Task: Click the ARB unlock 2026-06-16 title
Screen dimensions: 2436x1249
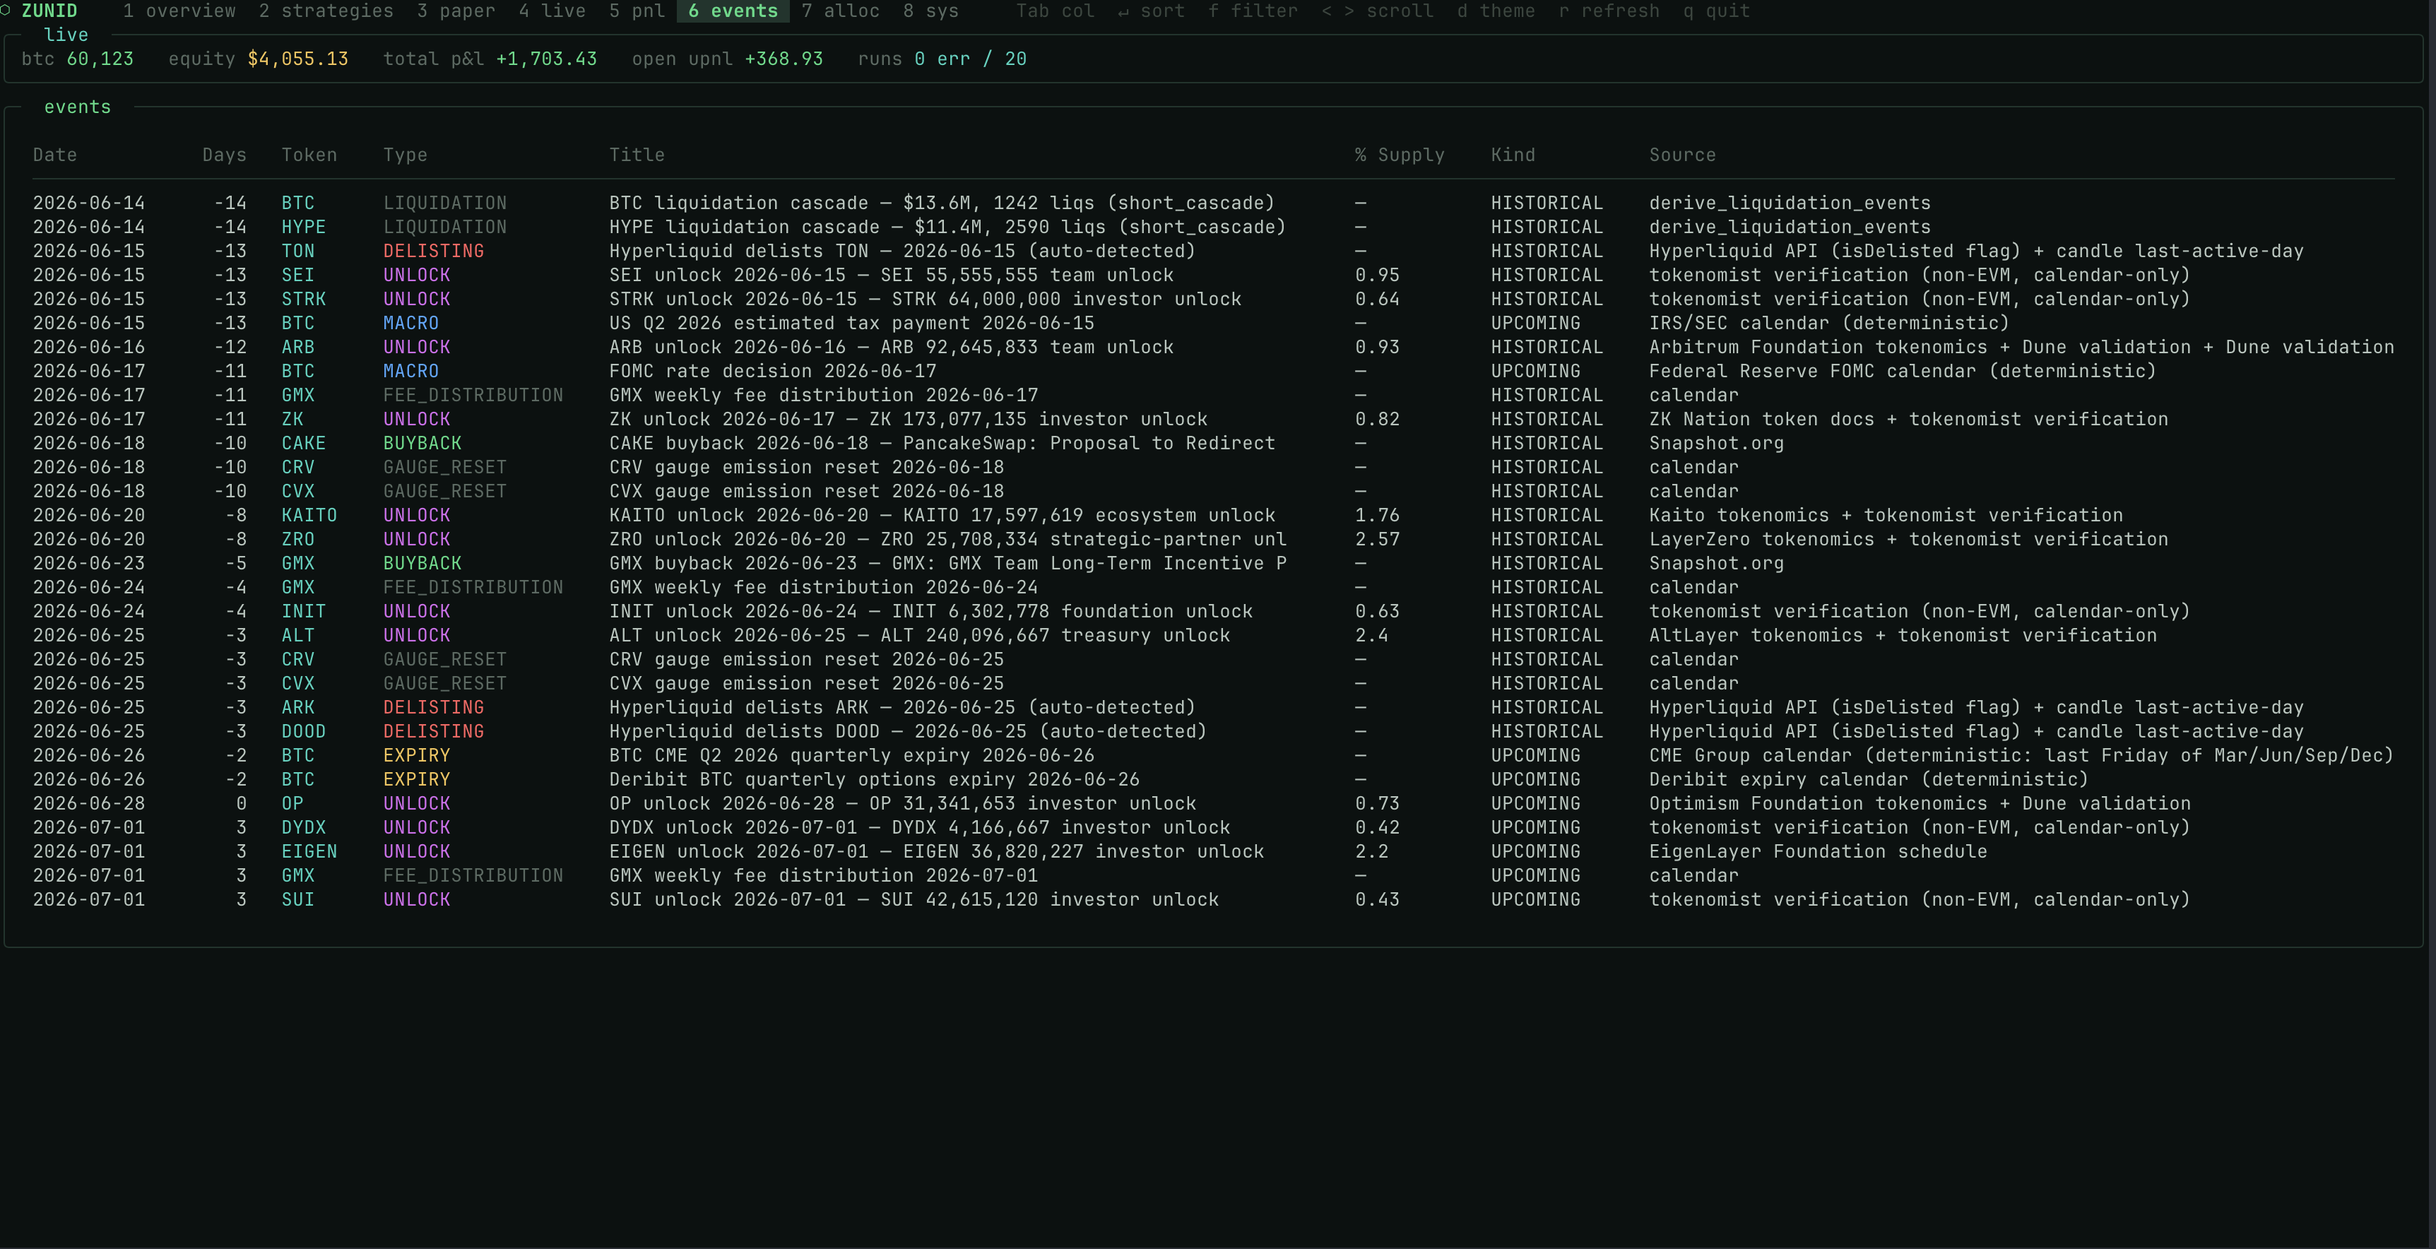Action: (x=892, y=347)
